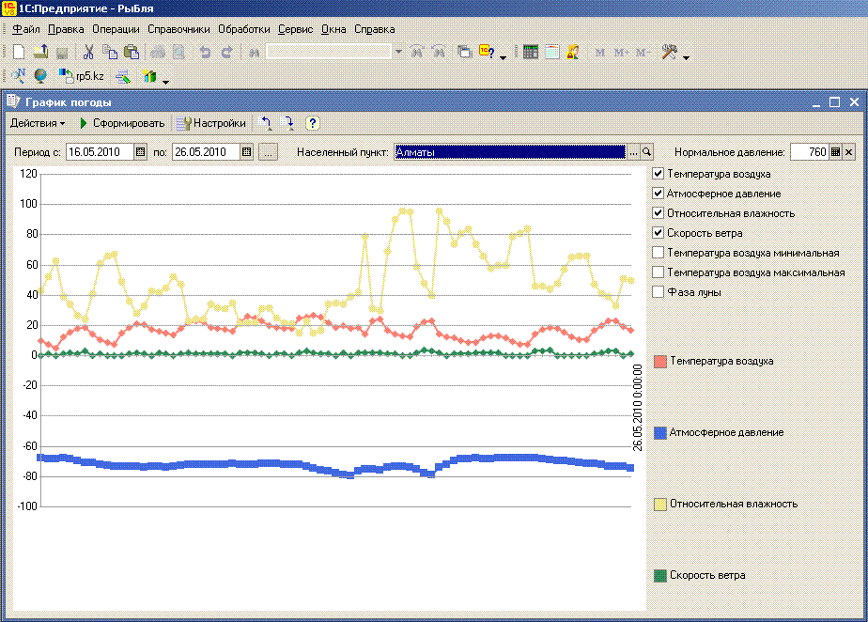This screenshot has height=622, width=868.
Task: Tick Температура воздуха минимальная checkbox
Action: coord(659,253)
